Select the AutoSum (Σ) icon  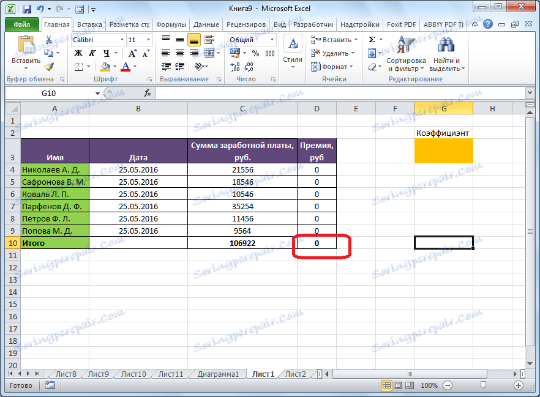point(372,39)
